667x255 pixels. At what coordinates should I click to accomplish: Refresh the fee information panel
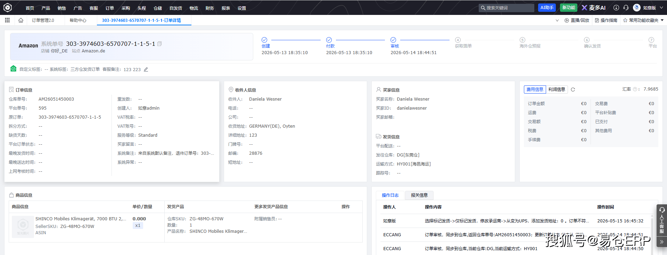pos(573,90)
